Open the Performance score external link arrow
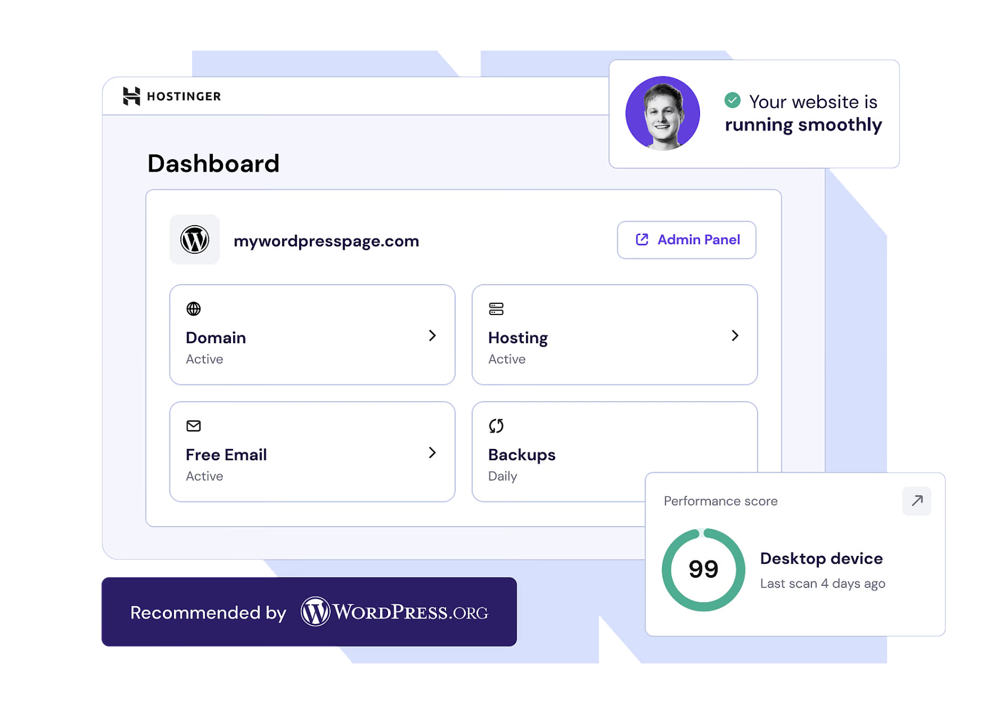The image size is (1007, 718). point(916,501)
